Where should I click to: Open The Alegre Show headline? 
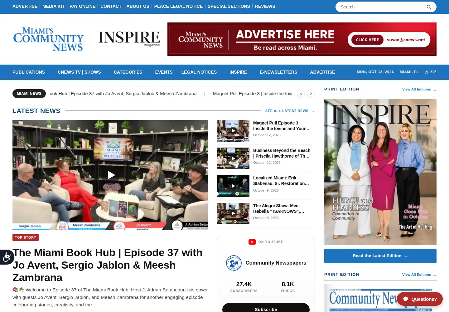point(279,208)
